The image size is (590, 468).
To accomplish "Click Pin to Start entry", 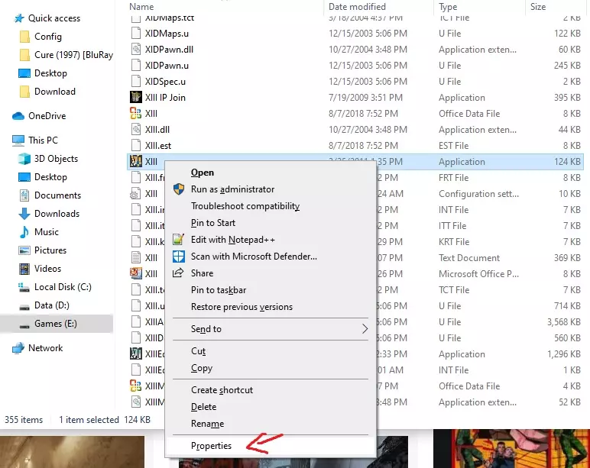I will pos(213,223).
